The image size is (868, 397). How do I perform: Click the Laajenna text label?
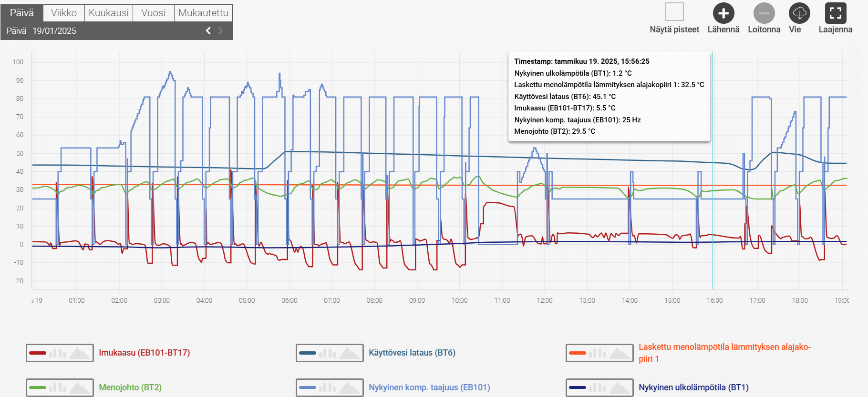(836, 30)
